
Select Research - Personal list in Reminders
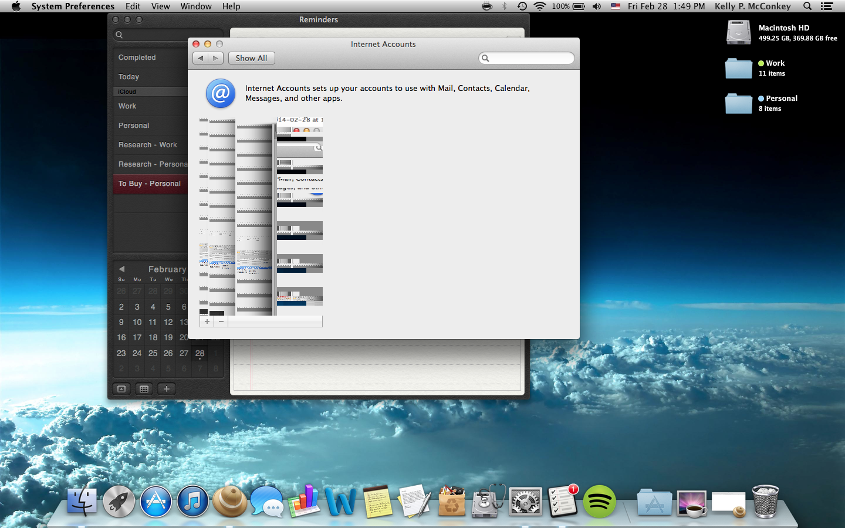151,164
